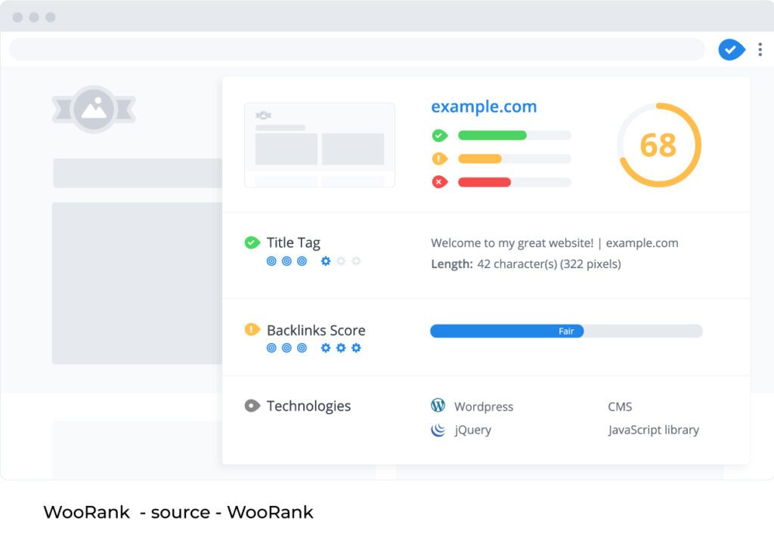
Task: Click the first grey window control dot
Action: tap(18, 17)
